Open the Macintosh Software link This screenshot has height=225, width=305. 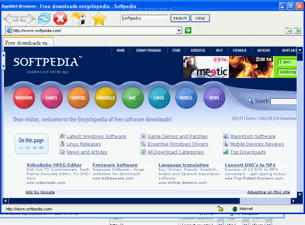pos(253,136)
